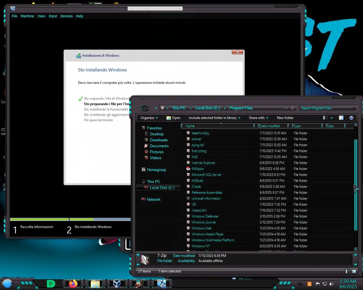The image size is (363, 290).
Task: Change view layout icon in Explorer
Action: pos(325,118)
